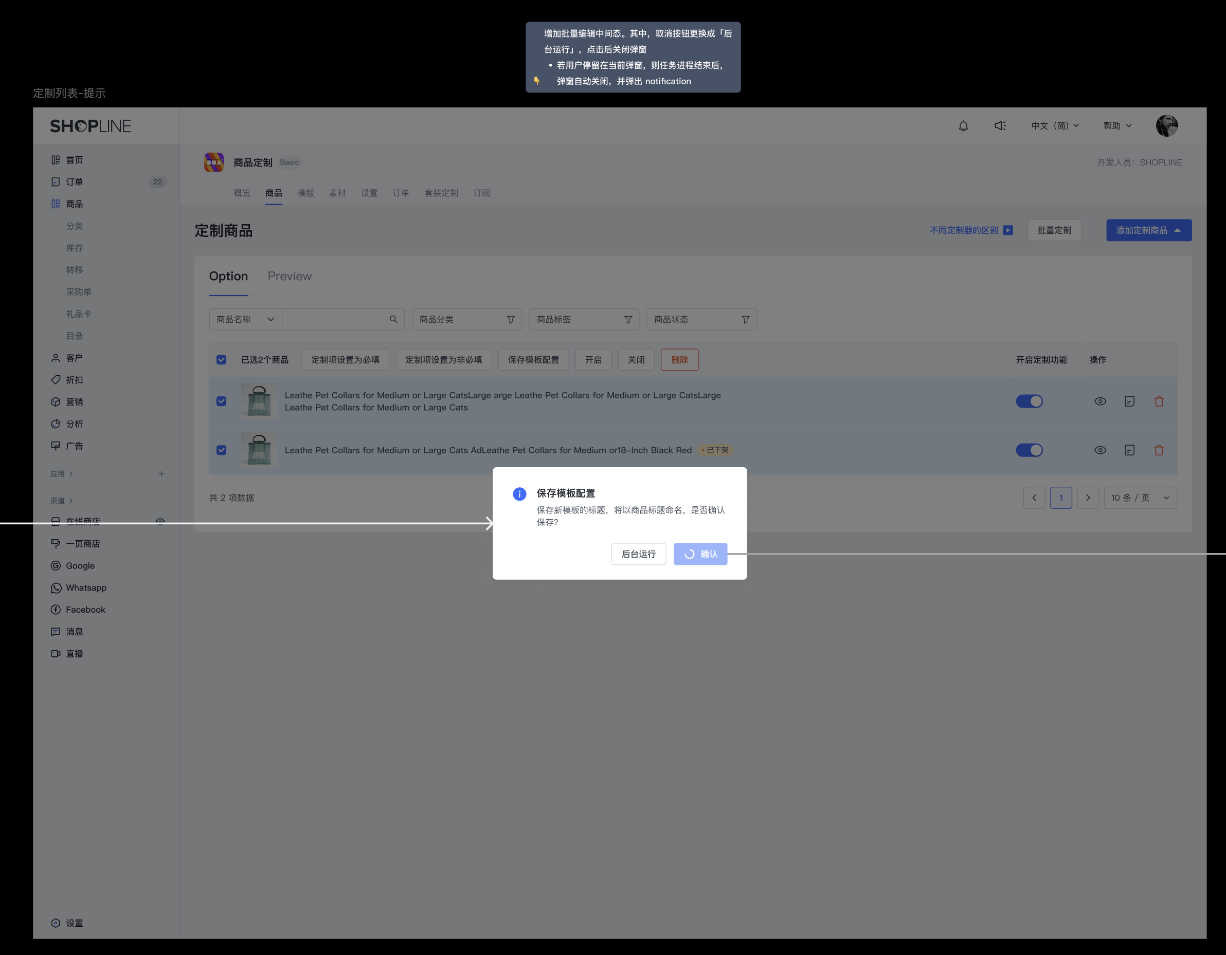Screen dimensions: 1226x955
Task: Open the notifications bell in the header
Action: click(963, 126)
